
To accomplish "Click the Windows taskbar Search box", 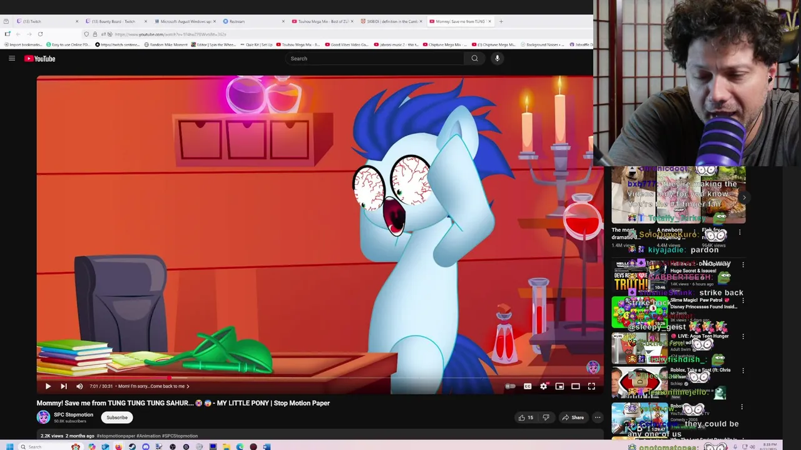I will pos(51,447).
